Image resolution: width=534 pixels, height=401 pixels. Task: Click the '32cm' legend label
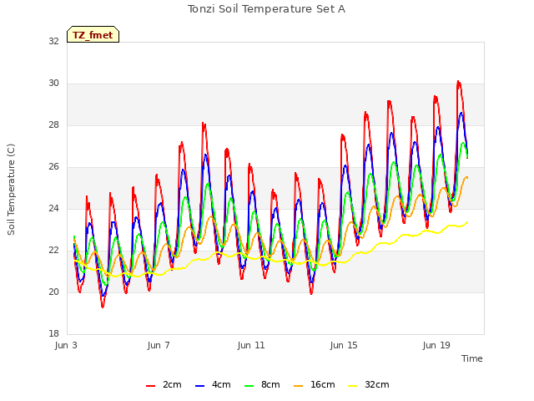pyautogui.click(x=376, y=384)
